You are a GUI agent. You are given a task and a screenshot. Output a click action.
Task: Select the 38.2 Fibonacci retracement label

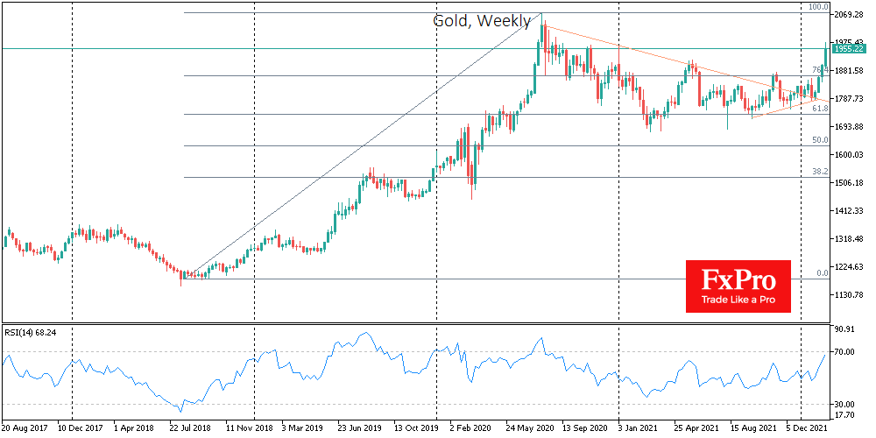[820, 172]
